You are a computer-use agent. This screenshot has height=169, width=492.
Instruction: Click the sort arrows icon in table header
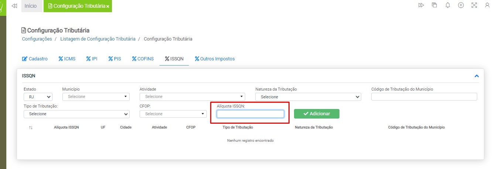pyautogui.click(x=31, y=127)
